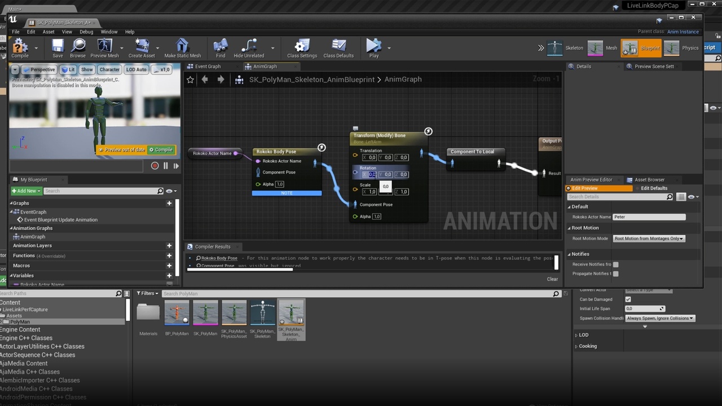Click the Character viewport button
Image resolution: width=722 pixels, height=406 pixels.
click(109, 69)
